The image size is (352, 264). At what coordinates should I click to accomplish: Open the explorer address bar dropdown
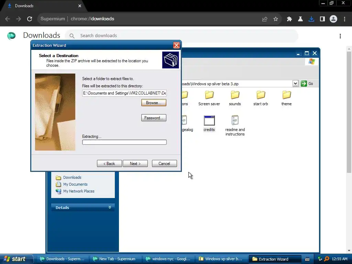click(x=295, y=84)
